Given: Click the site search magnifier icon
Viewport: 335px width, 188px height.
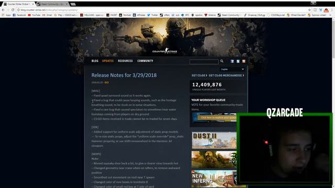Looking at the screenshot, I should point(222,61).
